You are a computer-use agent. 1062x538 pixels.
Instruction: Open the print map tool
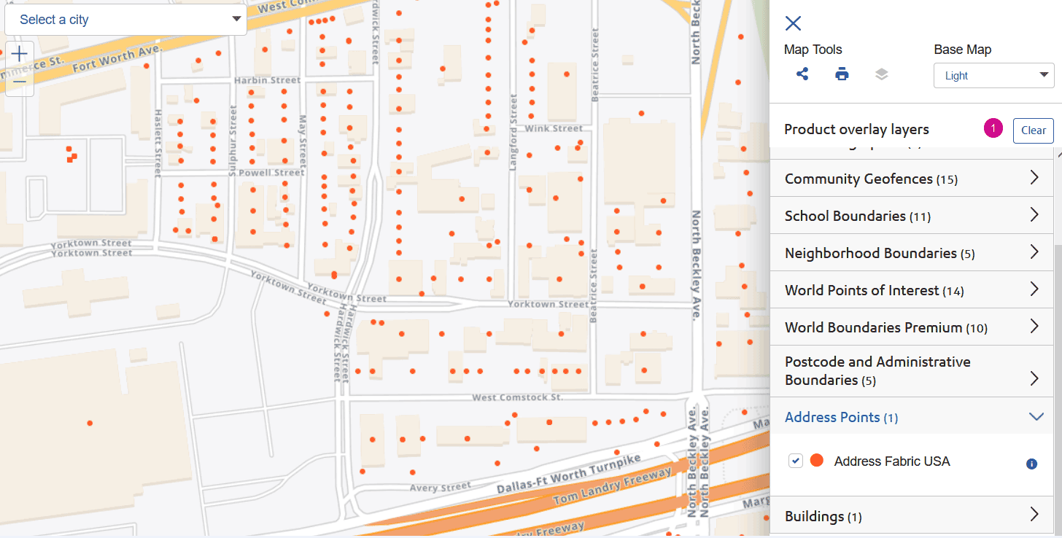point(842,73)
